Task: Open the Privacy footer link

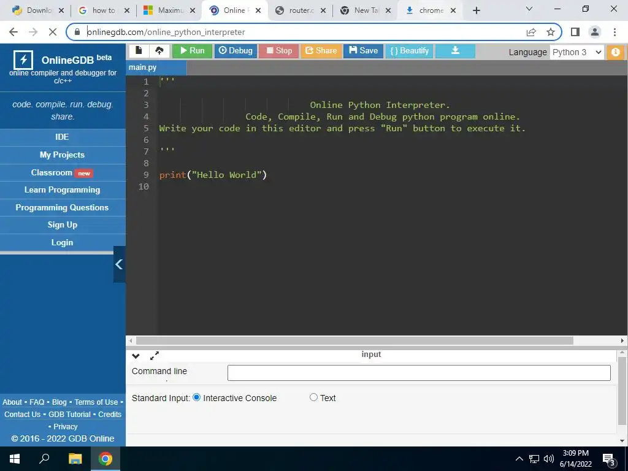Action: [65, 427]
